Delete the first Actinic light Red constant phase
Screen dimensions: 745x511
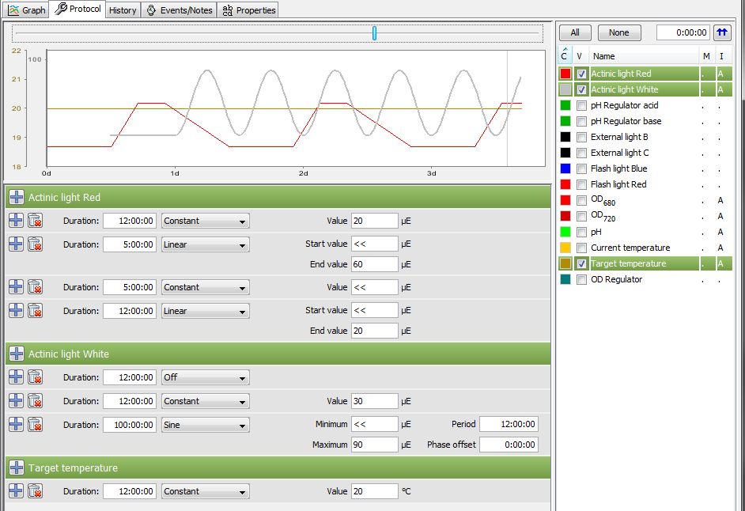(x=35, y=221)
